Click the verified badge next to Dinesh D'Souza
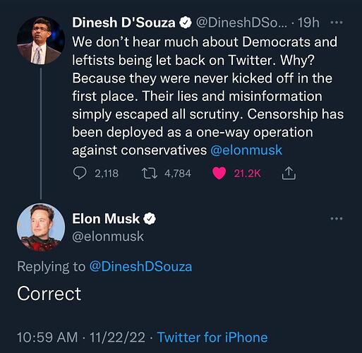Screen dimensions: 362x353 [x=186, y=23]
